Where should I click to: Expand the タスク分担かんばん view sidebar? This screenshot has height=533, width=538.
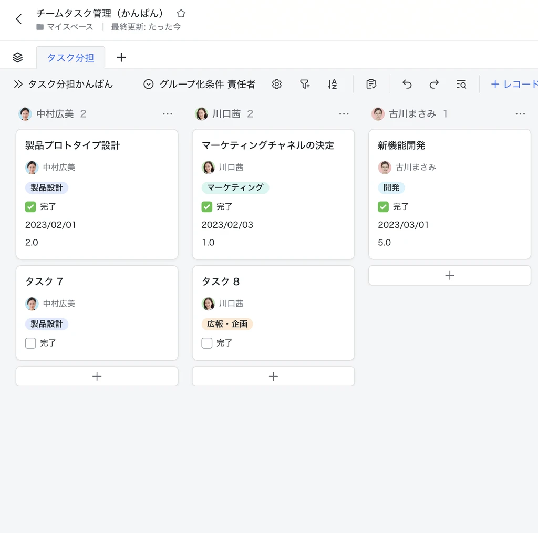coord(18,84)
